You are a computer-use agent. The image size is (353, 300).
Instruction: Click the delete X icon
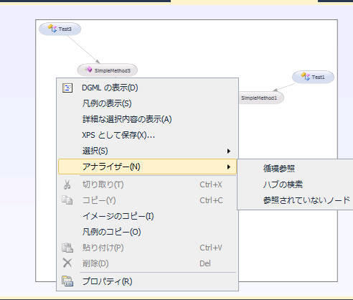point(67,263)
